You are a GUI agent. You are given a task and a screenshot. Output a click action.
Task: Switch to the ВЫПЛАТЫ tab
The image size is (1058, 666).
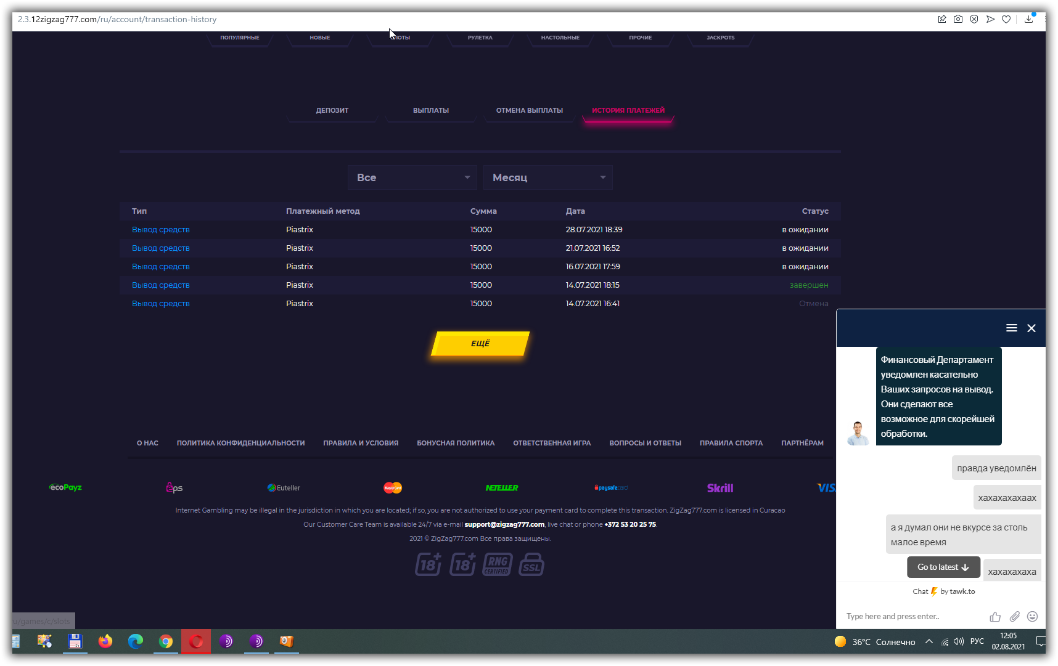[x=431, y=110]
